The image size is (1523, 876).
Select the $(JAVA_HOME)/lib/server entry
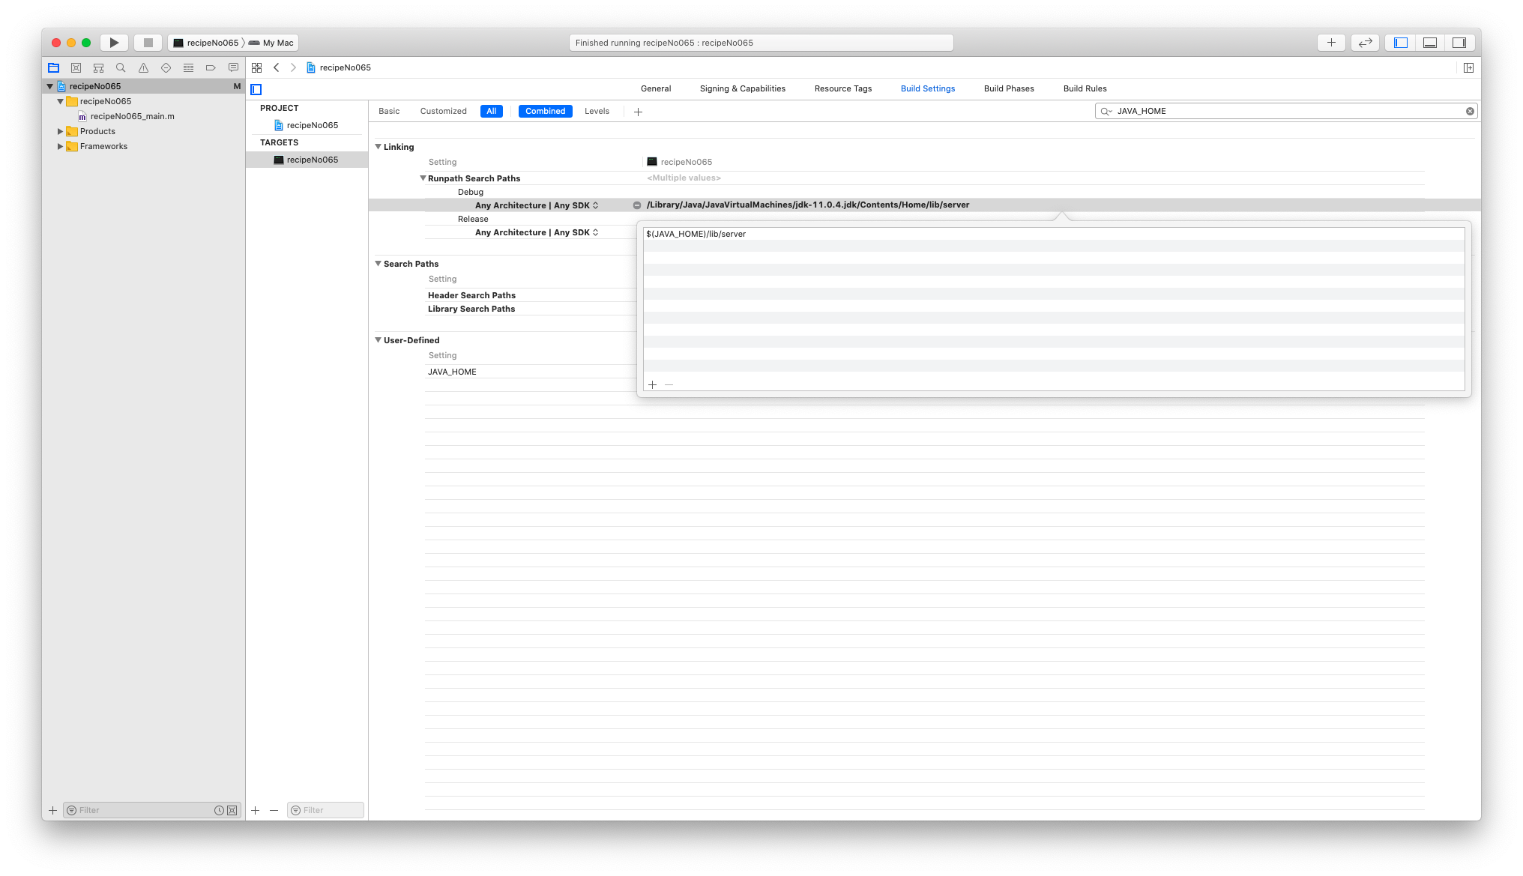[x=1054, y=234]
